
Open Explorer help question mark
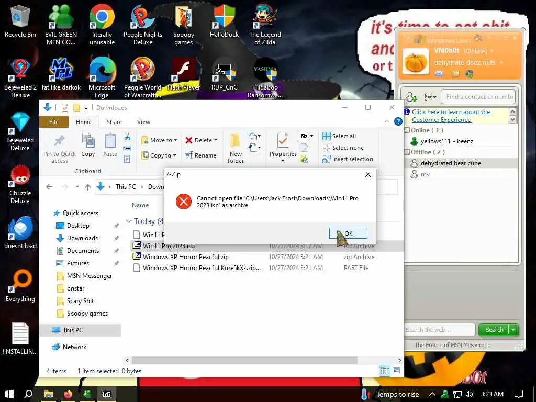tap(398, 121)
